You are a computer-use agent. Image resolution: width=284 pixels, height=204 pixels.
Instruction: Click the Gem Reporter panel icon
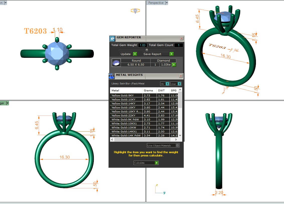[x=112, y=39]
